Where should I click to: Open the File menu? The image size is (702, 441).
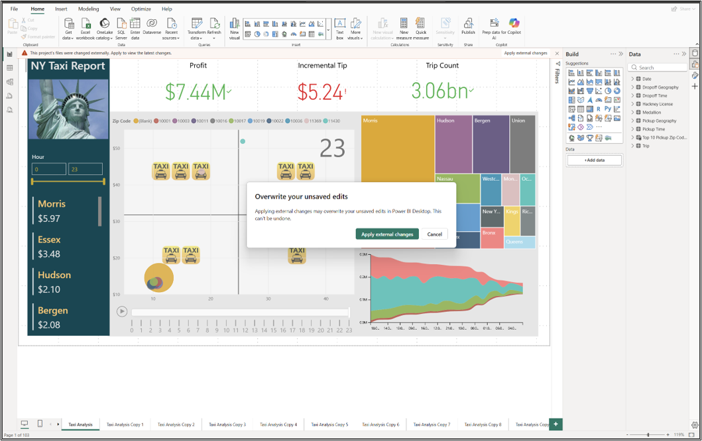(x=15, y=9)
